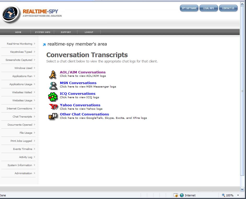
Task: Click the Yahoo Y! icon
Action: point(53,107)
